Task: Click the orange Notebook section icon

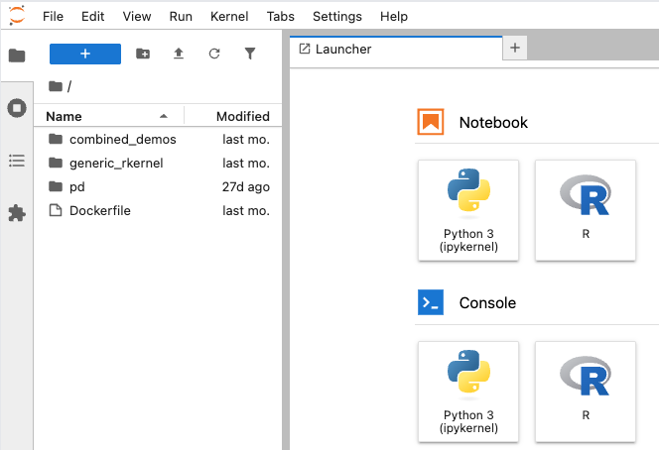Action: 431,122
